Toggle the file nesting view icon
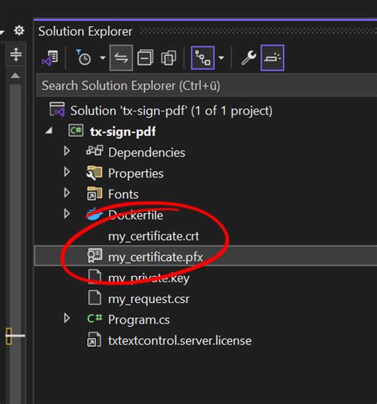 [x=203, y=58]
